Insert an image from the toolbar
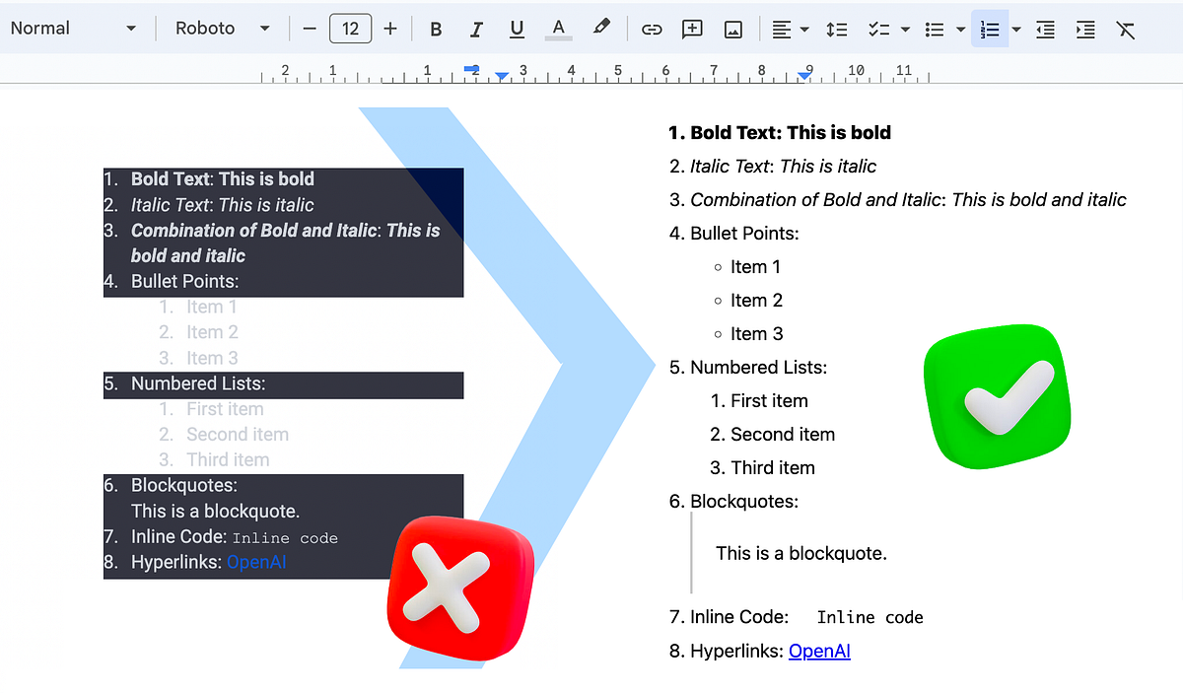This screenshot has height=693, width=1183. 732,29
